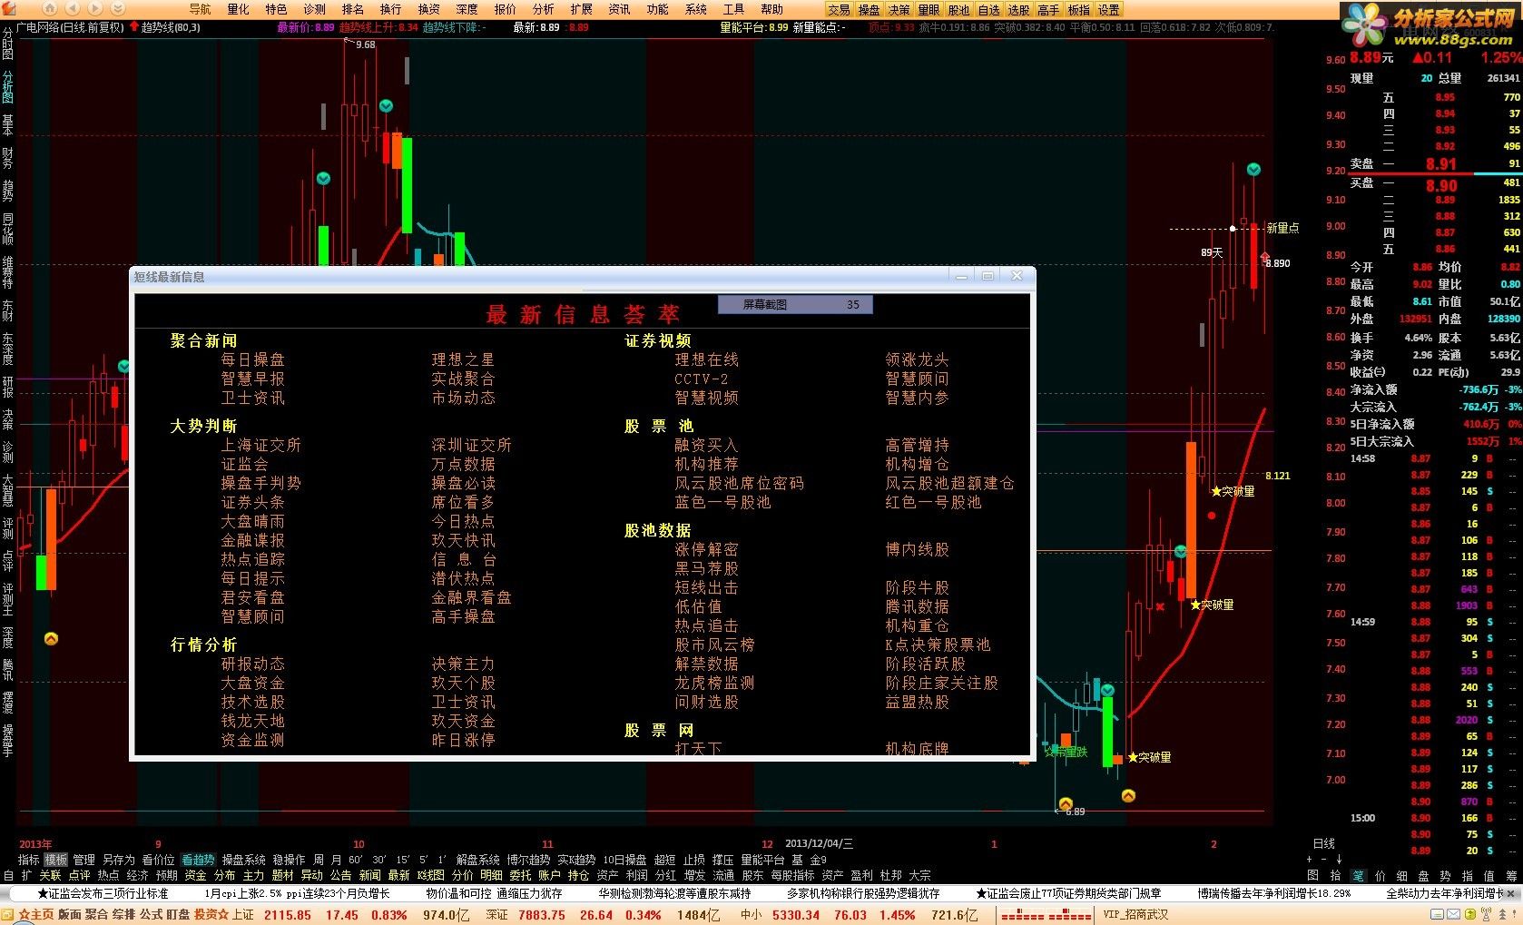Viewport: 1523px width, 925px height.
Task: Click the teal chevron marker at far-right candle top
Action: pyautogui.click(x=1253, y=170)
